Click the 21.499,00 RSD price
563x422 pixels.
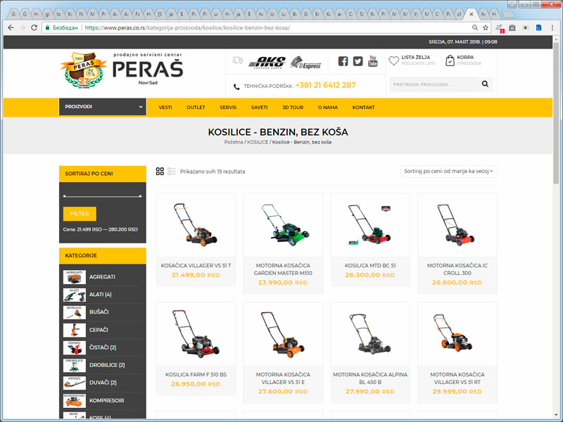click(196, 275)
